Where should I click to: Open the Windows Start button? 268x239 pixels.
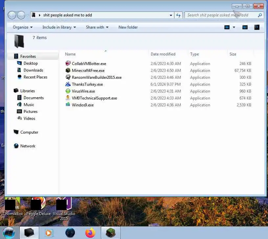(x=9, y=233)
